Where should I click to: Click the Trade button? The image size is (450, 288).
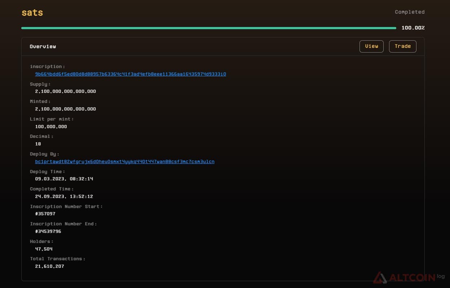click(403, 46)
